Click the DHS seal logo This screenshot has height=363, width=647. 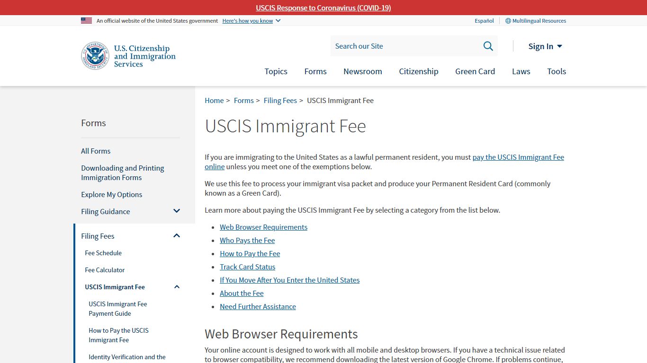click(95, 56)
